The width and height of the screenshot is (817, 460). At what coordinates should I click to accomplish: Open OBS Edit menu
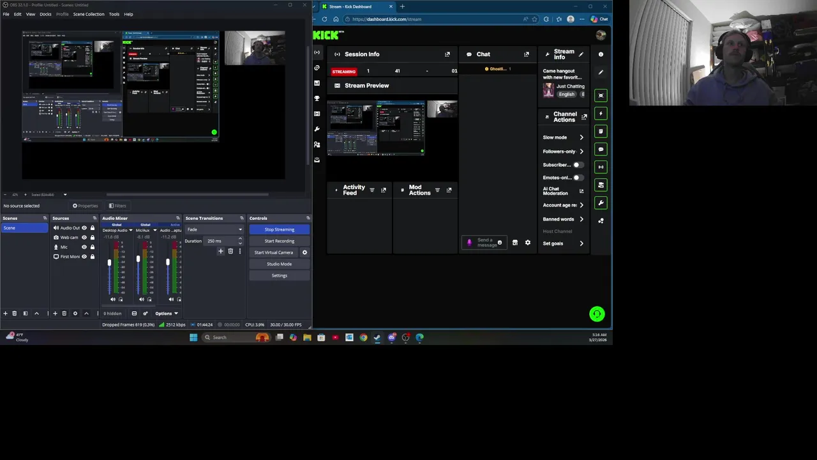coord(18,14)
